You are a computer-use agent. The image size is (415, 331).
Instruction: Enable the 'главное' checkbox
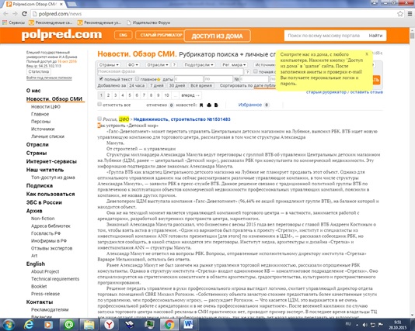pos(137,78)
